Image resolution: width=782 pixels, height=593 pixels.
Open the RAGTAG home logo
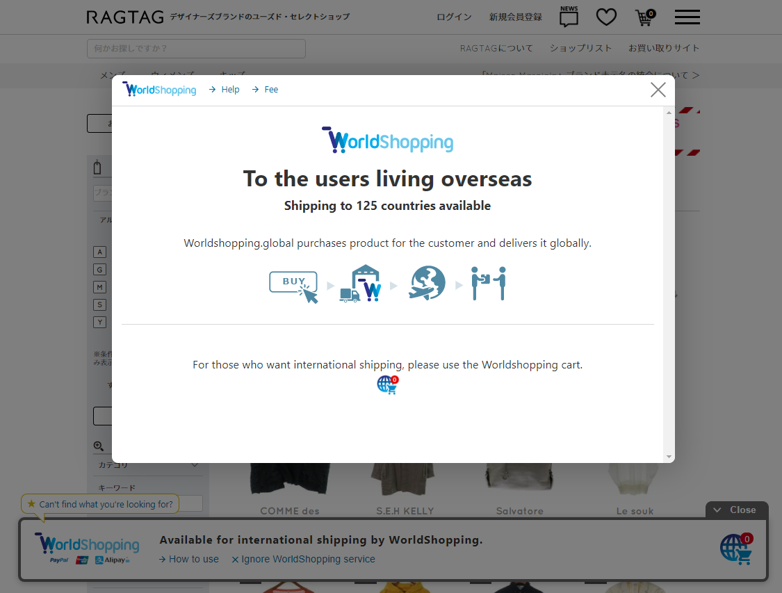(124, 17)
